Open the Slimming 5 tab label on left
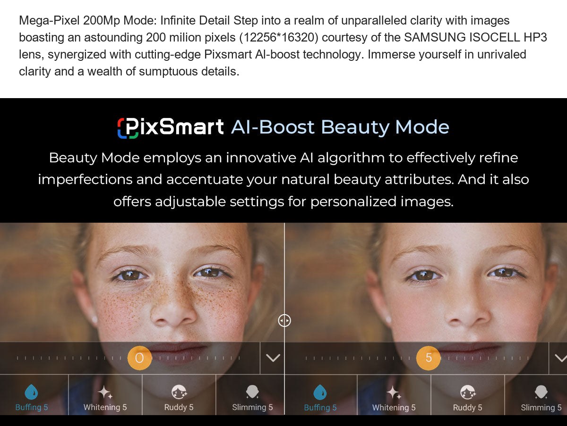This screenshot has width=567, height=426. point(252,408)
